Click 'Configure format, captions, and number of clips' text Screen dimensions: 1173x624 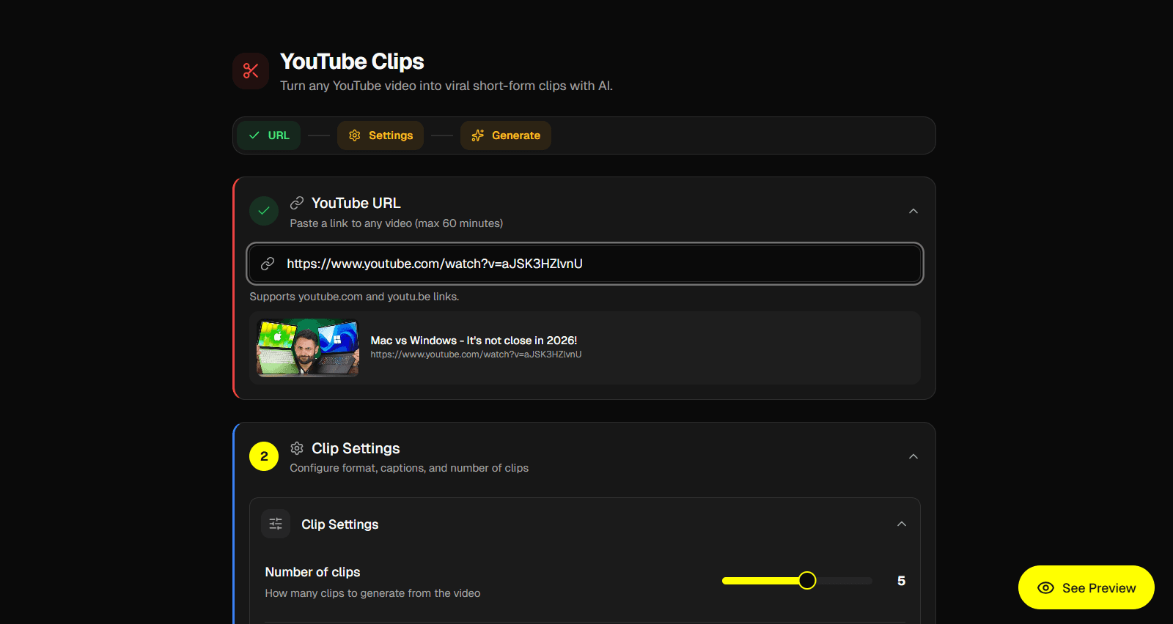(x=409, y=468)
